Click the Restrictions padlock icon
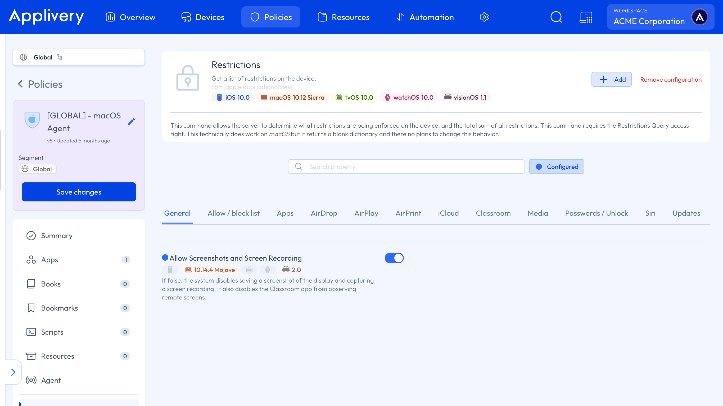 click(x=187, y=78)
